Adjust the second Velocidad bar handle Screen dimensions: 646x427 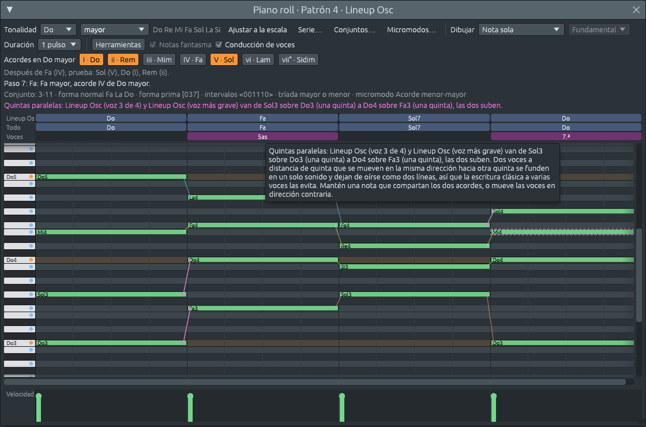tap(190, 396)
